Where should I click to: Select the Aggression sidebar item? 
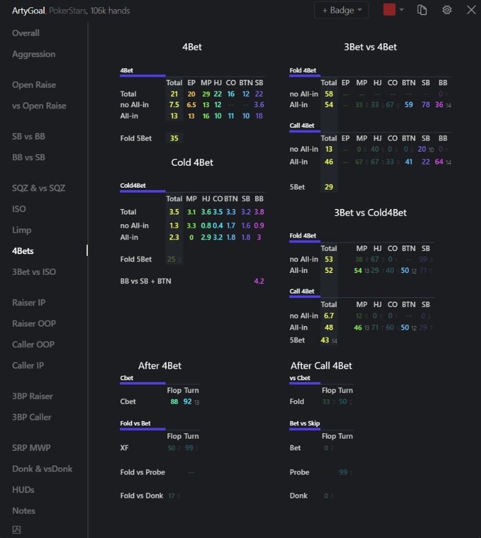(x=33, y=54)
